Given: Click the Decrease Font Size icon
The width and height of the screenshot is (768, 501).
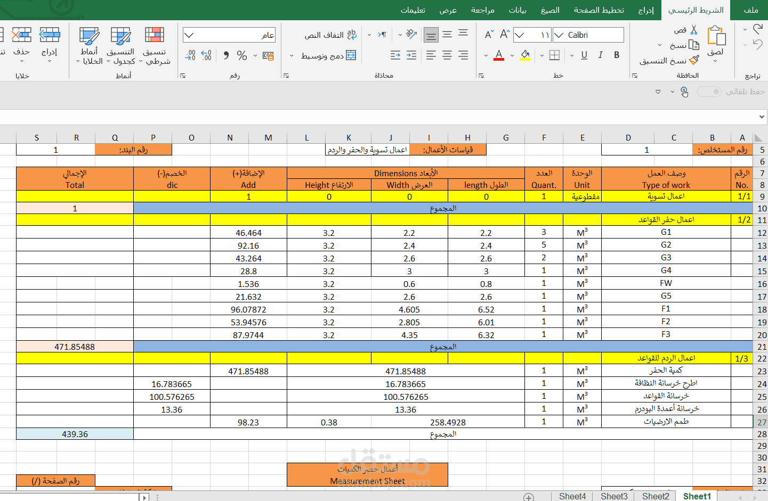Looking at the screenshot, I should coord(489,35).
